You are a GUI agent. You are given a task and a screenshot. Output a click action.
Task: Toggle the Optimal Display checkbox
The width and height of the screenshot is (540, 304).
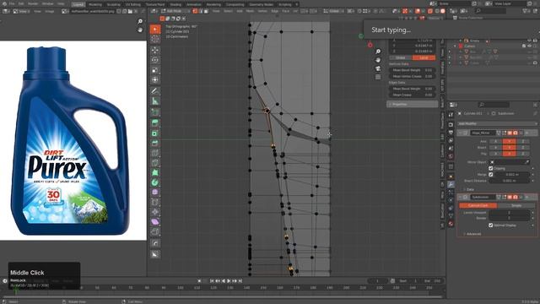click(x=491, y=225)
